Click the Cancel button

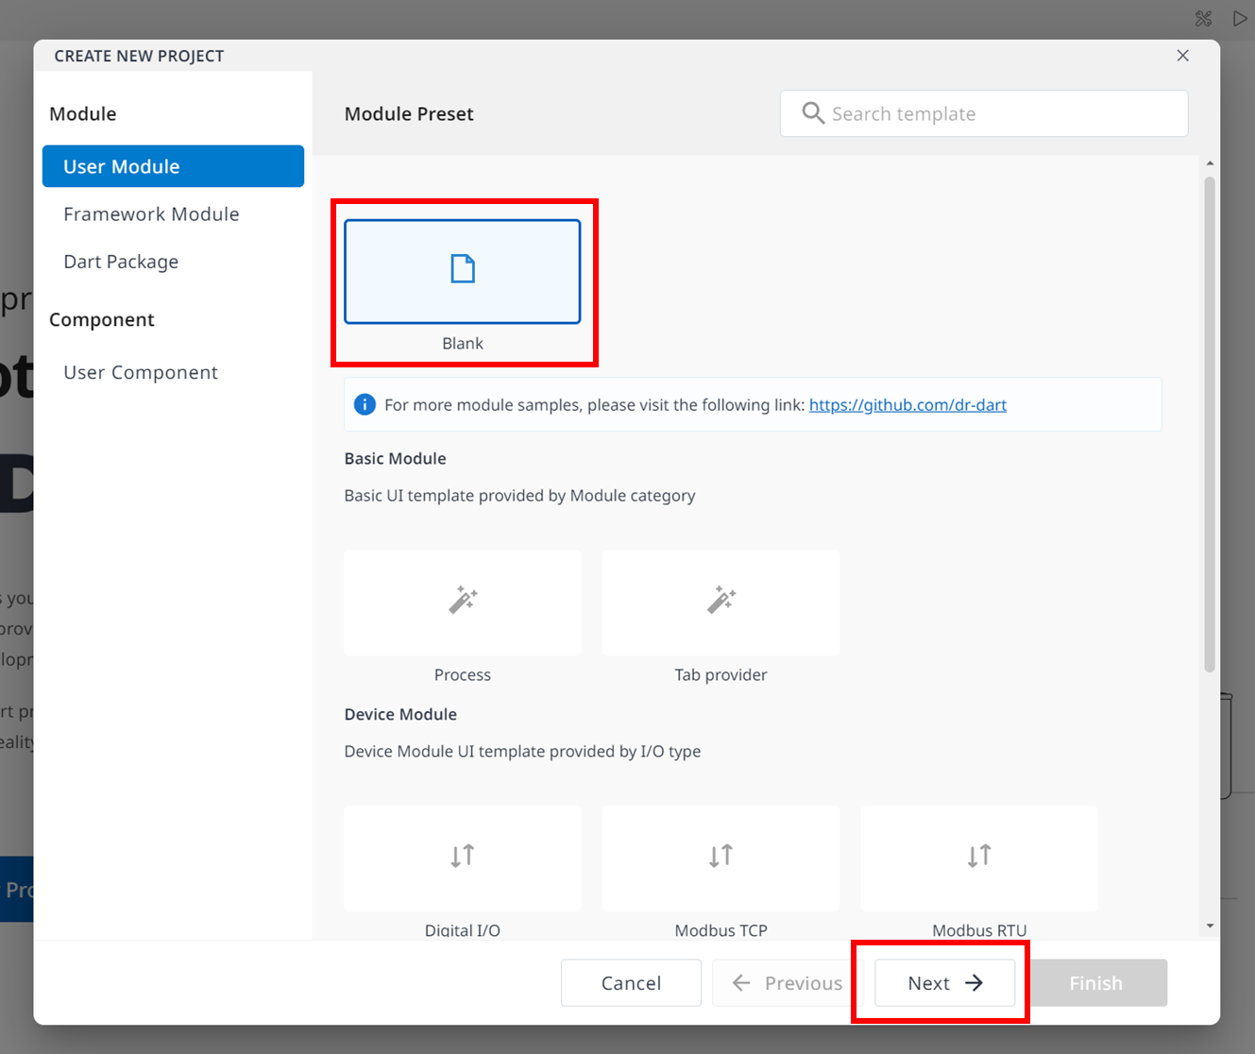tap(631, 983)
